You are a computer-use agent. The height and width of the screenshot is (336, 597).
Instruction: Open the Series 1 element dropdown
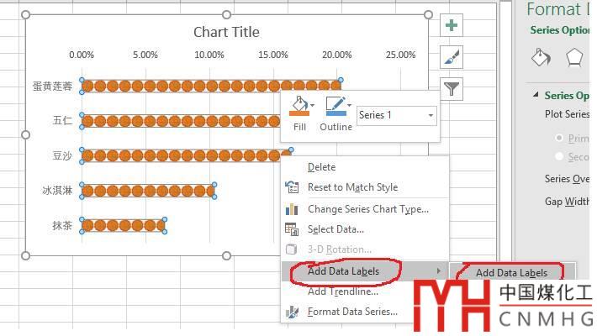pyautogui.click(x=396, y=115)
